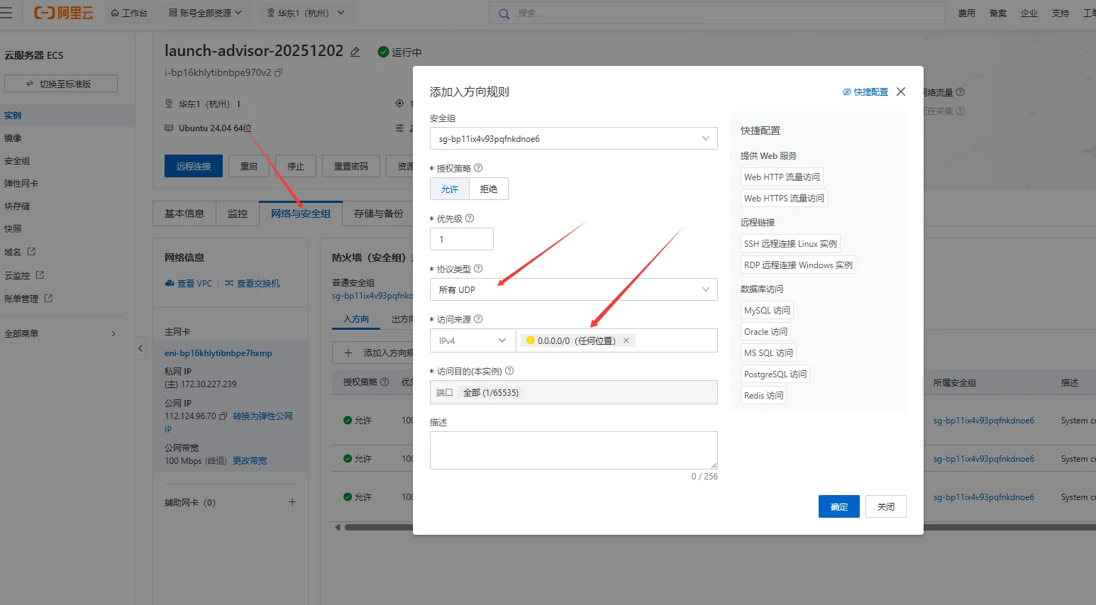The height and width of the screenshot is (605, 1096).
Task: Expand the 协议类型 dropdown showing 所有 UDP
Action: pos(573,289)
